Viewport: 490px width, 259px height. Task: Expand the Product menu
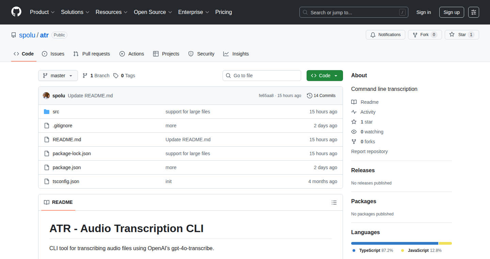pyautogui.click(x=42, y=12)
